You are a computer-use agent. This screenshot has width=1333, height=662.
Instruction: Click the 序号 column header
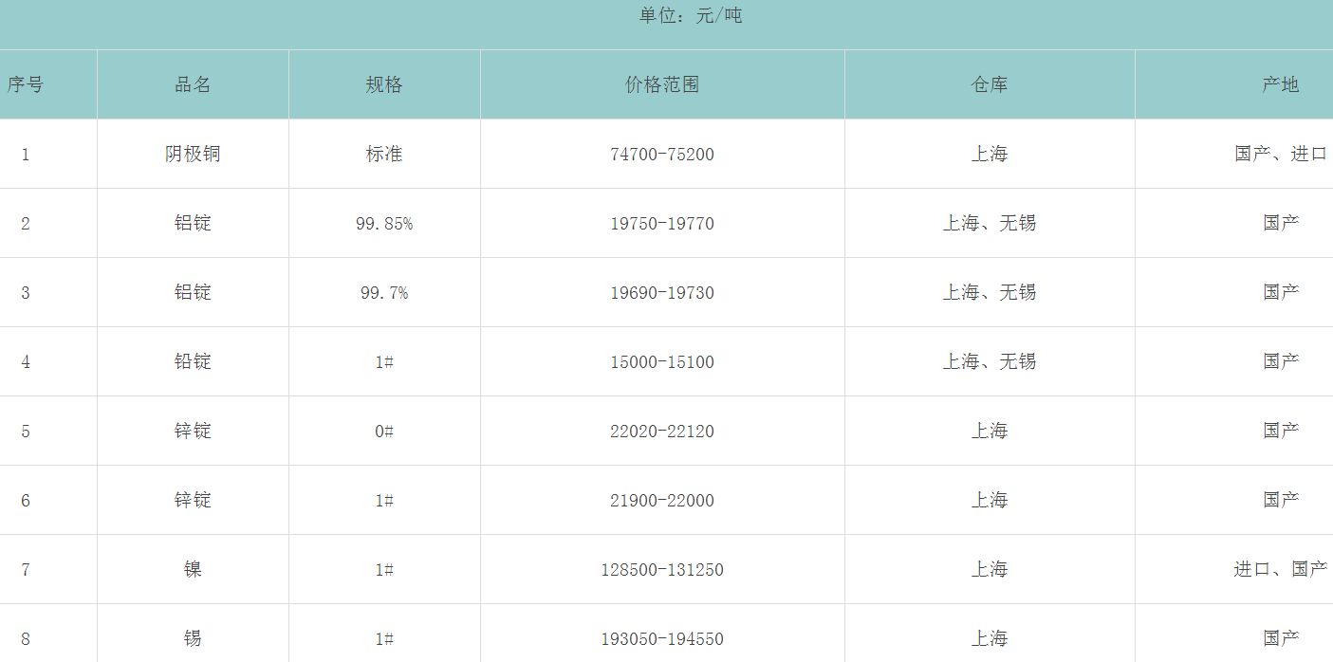coord(26,84)
